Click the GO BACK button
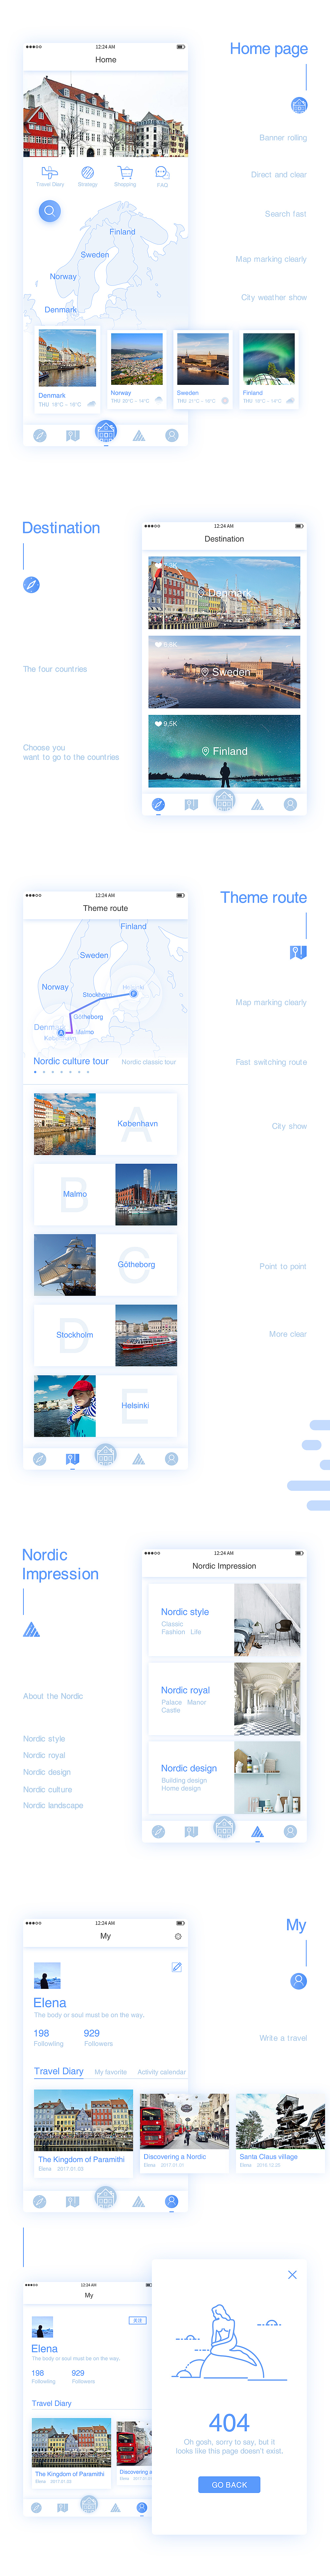 [229, 2485]
